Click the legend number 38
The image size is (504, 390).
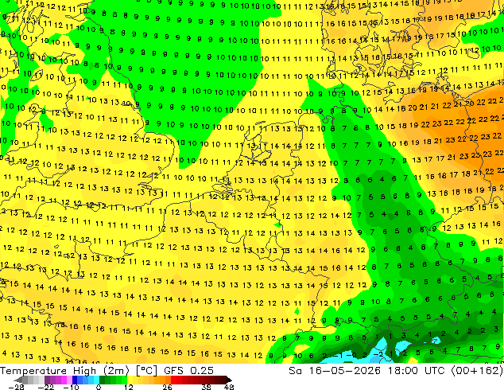(x=206, y=387)
